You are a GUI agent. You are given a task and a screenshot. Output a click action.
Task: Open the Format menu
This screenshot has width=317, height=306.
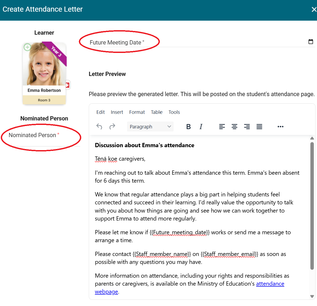click(137, 112)
